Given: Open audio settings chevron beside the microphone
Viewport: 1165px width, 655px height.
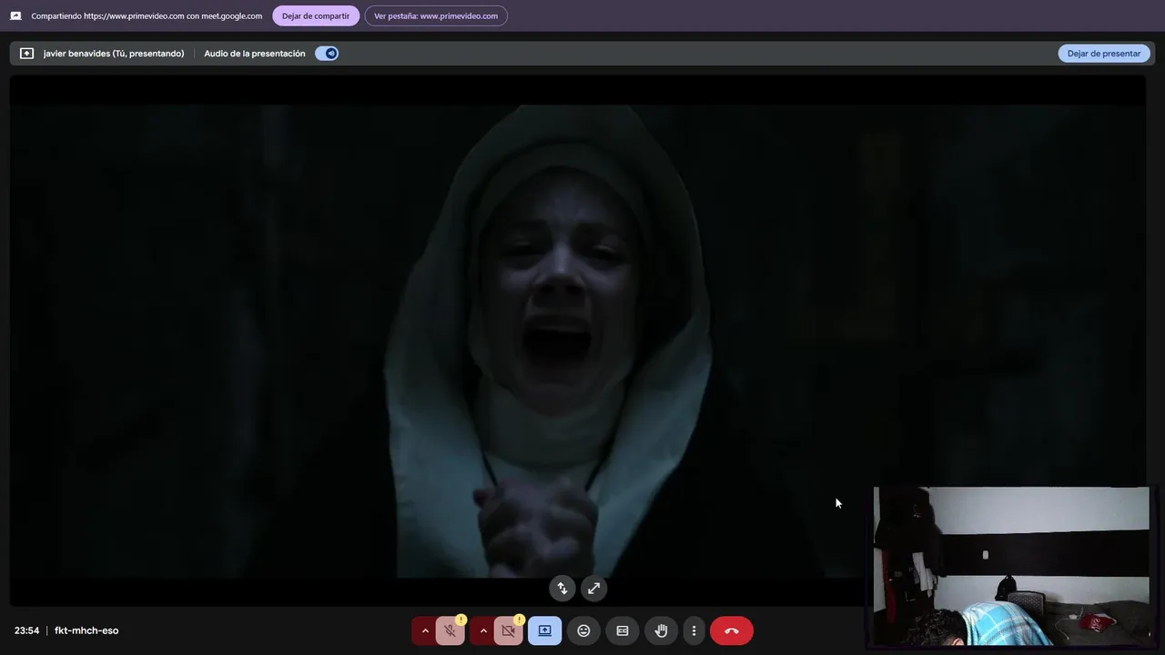Looking at the screenshot, I should tap(424, 630).
